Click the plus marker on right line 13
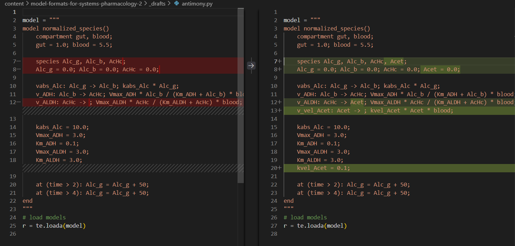This screenshot has width=515, height=246. click(x=280, y=110)
